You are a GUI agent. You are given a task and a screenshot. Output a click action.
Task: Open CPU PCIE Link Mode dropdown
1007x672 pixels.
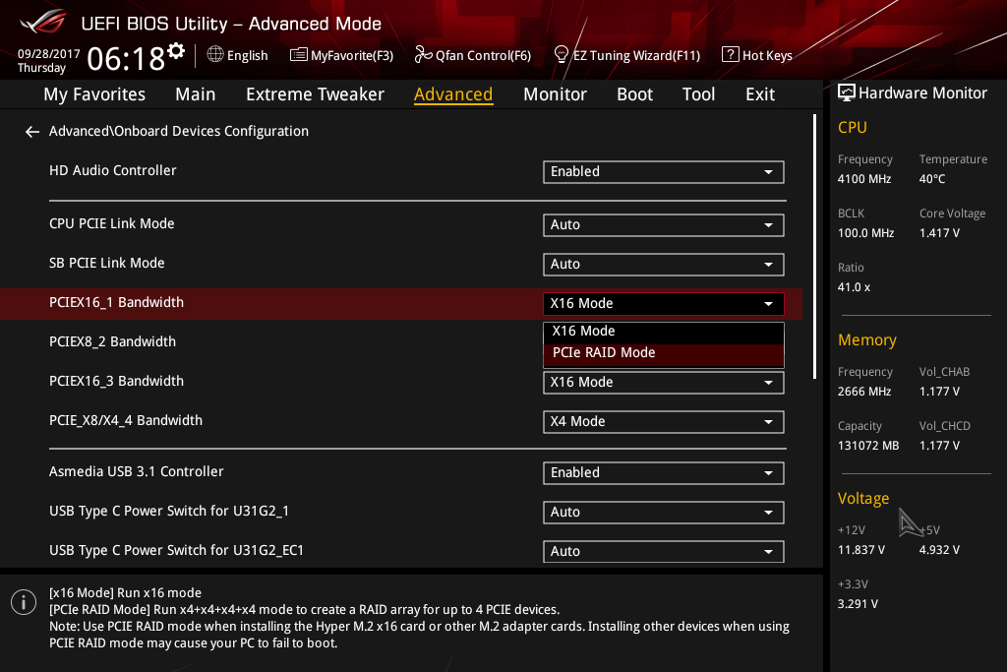[664, 225]
